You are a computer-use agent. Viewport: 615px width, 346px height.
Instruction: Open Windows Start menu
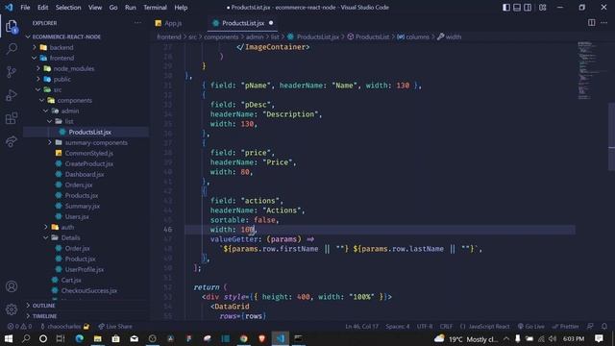click(9, 338)
